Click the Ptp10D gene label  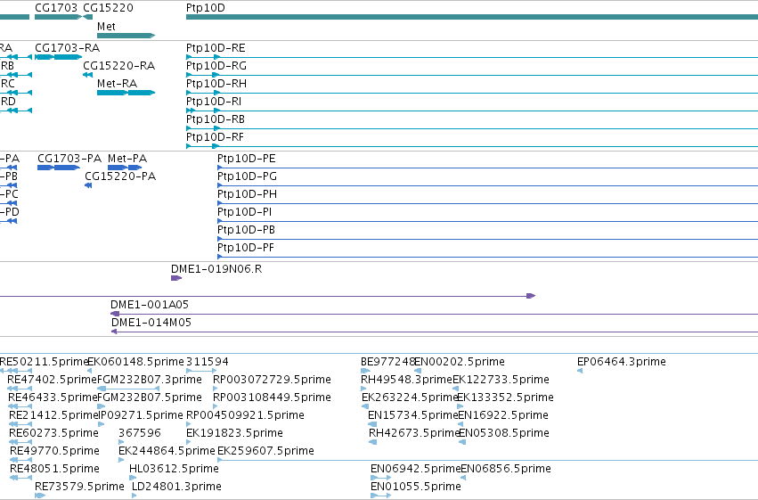(x=206, y=8)
